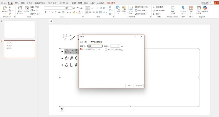Click the Bold formatting icon
The image size is (219, 117).
46,12
